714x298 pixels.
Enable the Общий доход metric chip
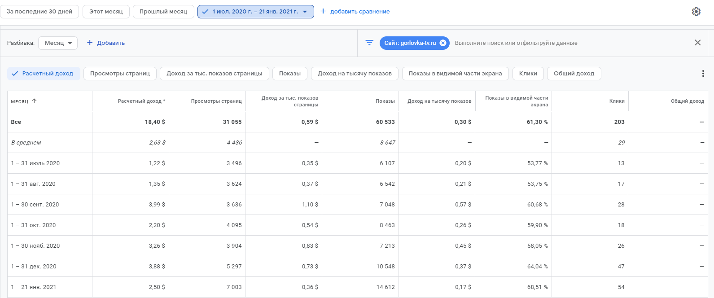click(574, 74)
